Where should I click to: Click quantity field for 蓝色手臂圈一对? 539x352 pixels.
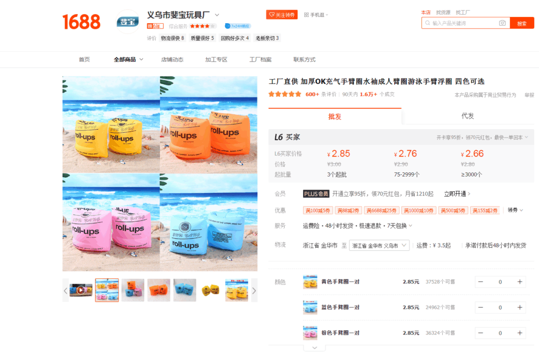point(500,307)
